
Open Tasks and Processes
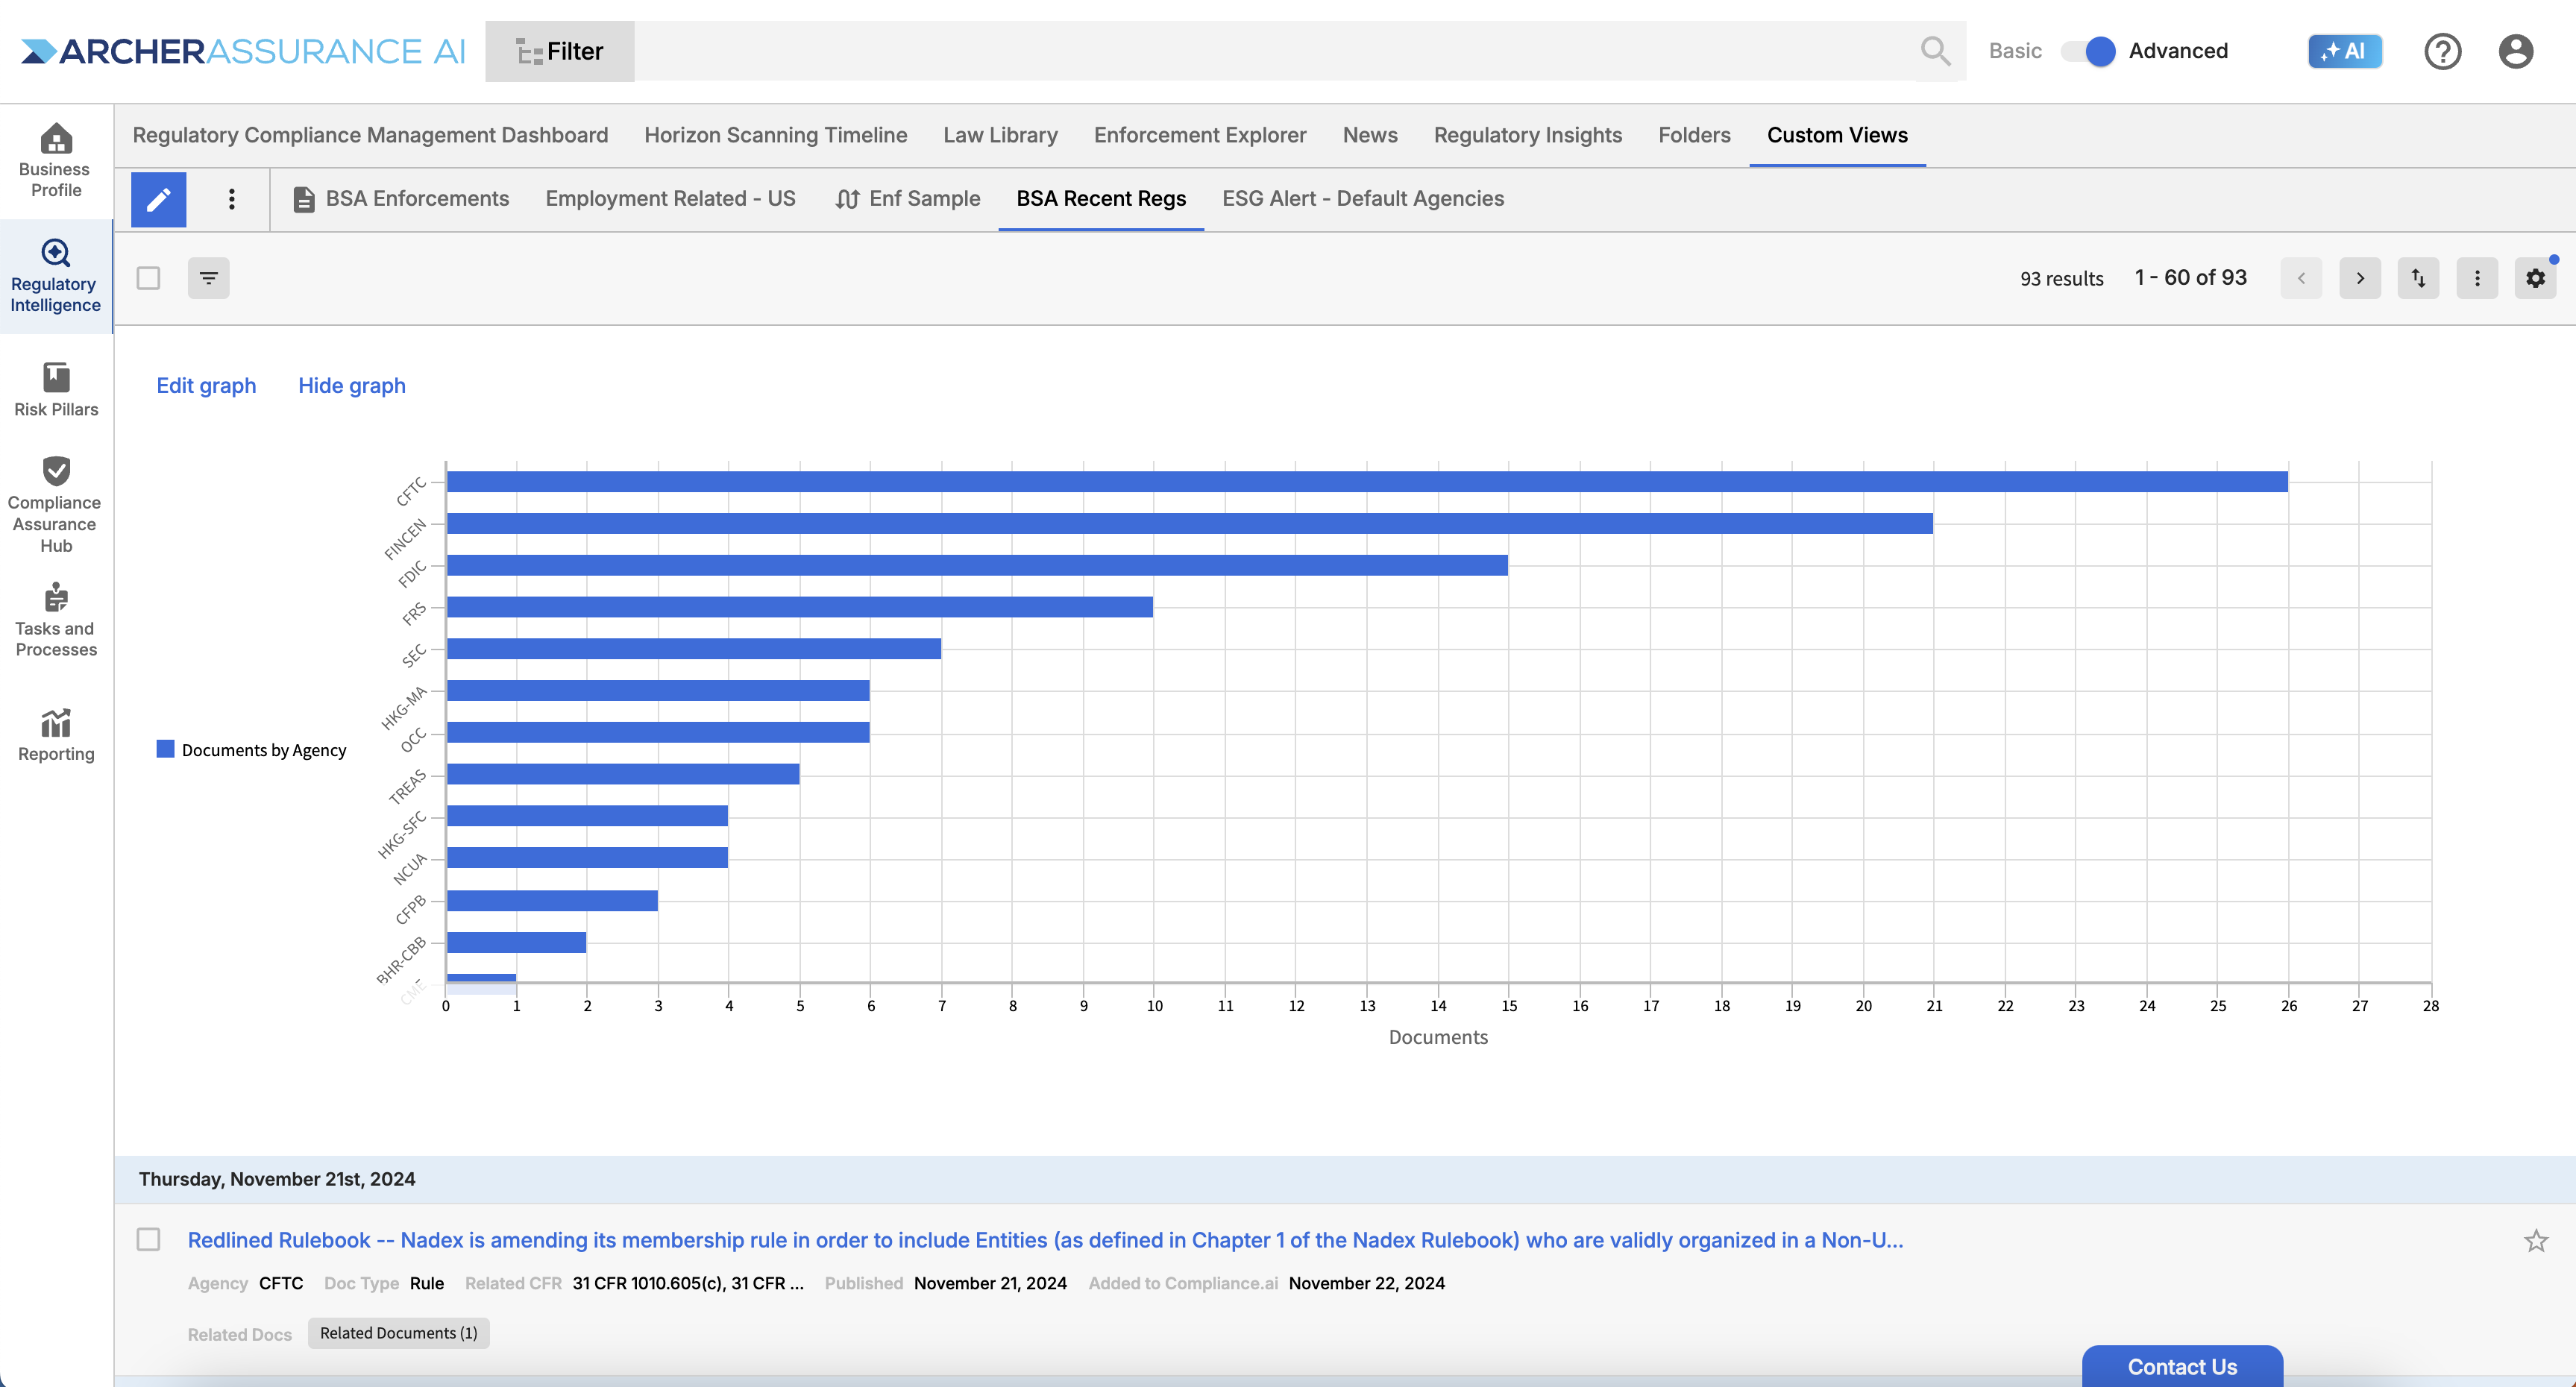pyautogui.click(x=56, y=620)
